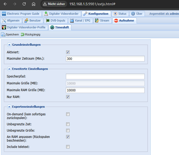Click the Status tab eye icon
Image resolution: width=179 pixels, height=155 pixels.
115,14
